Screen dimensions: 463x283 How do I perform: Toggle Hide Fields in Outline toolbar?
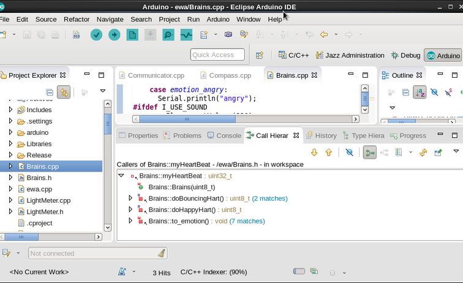pos(434,92)
